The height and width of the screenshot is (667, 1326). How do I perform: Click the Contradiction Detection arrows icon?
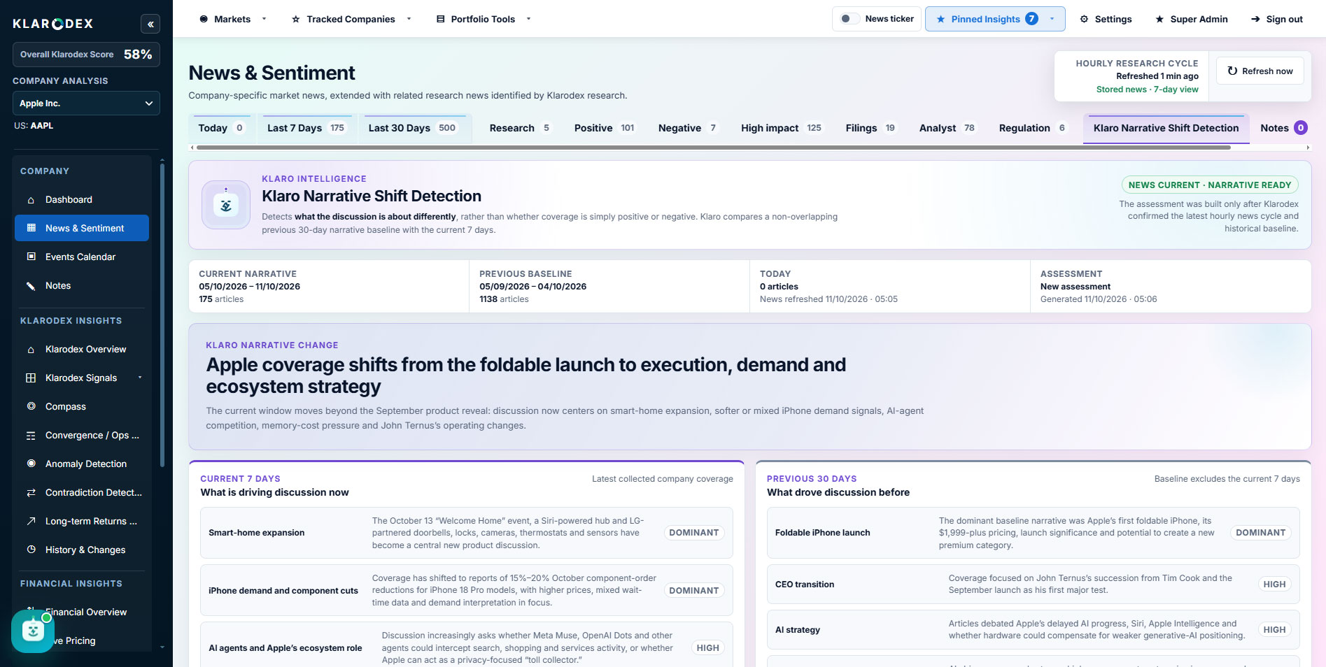pyautogui.click(x=31, y=492)
